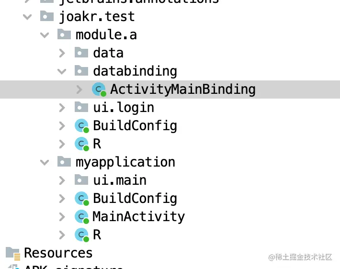This screenshot has width=340, height=269.
Task: Select BuildConfig under myapplication
Action: [x=135, y=199]
